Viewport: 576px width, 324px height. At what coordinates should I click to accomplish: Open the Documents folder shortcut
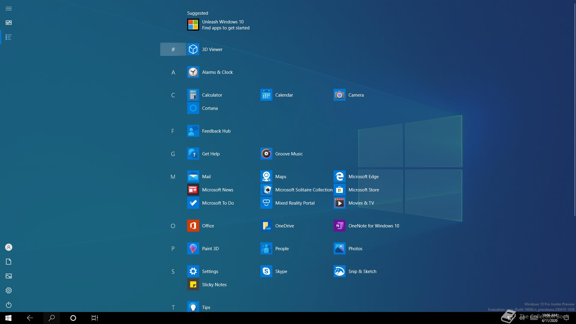pos(9,262)
